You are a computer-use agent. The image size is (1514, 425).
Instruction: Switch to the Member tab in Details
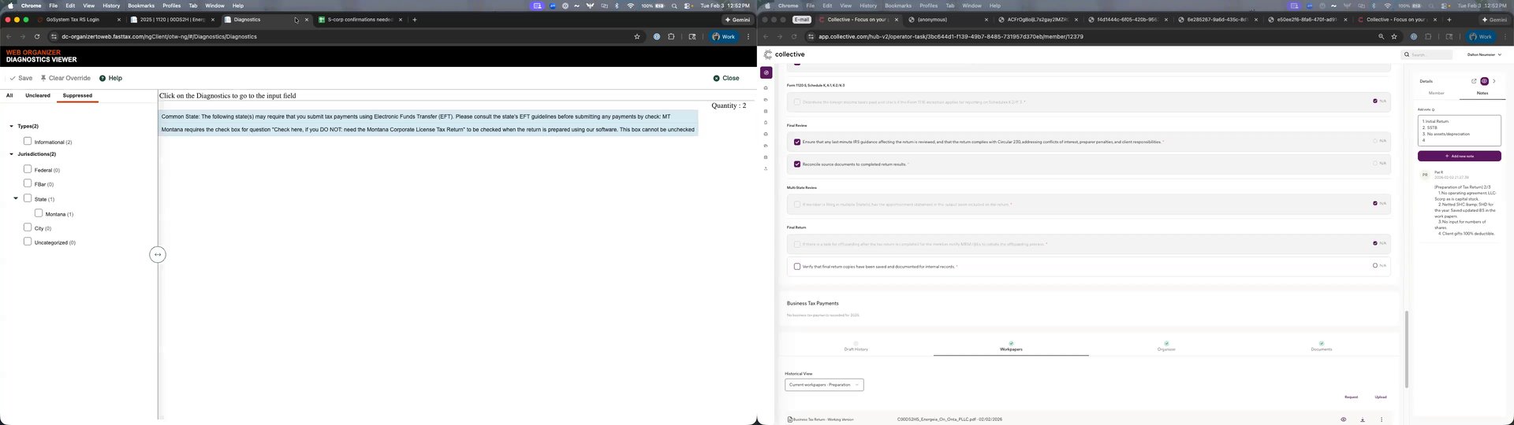(x=1436, y=93)
